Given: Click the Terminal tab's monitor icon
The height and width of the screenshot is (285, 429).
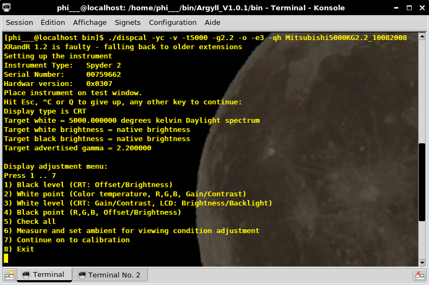Looking at the screenshot, I should [x=26, y=275].
